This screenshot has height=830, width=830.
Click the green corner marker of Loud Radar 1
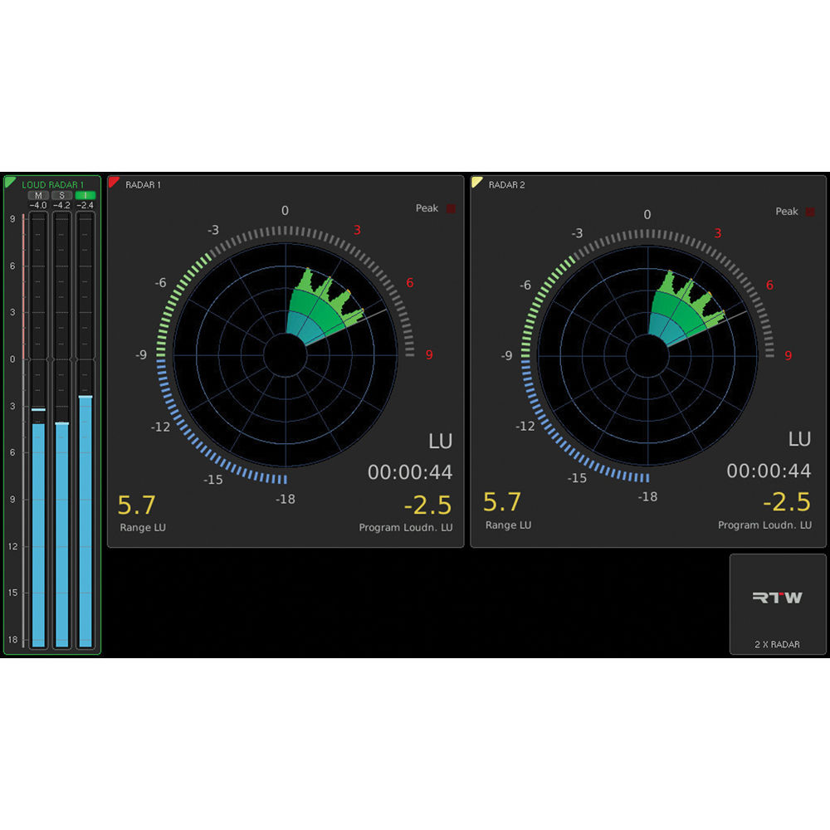click(x=9, y=182)
